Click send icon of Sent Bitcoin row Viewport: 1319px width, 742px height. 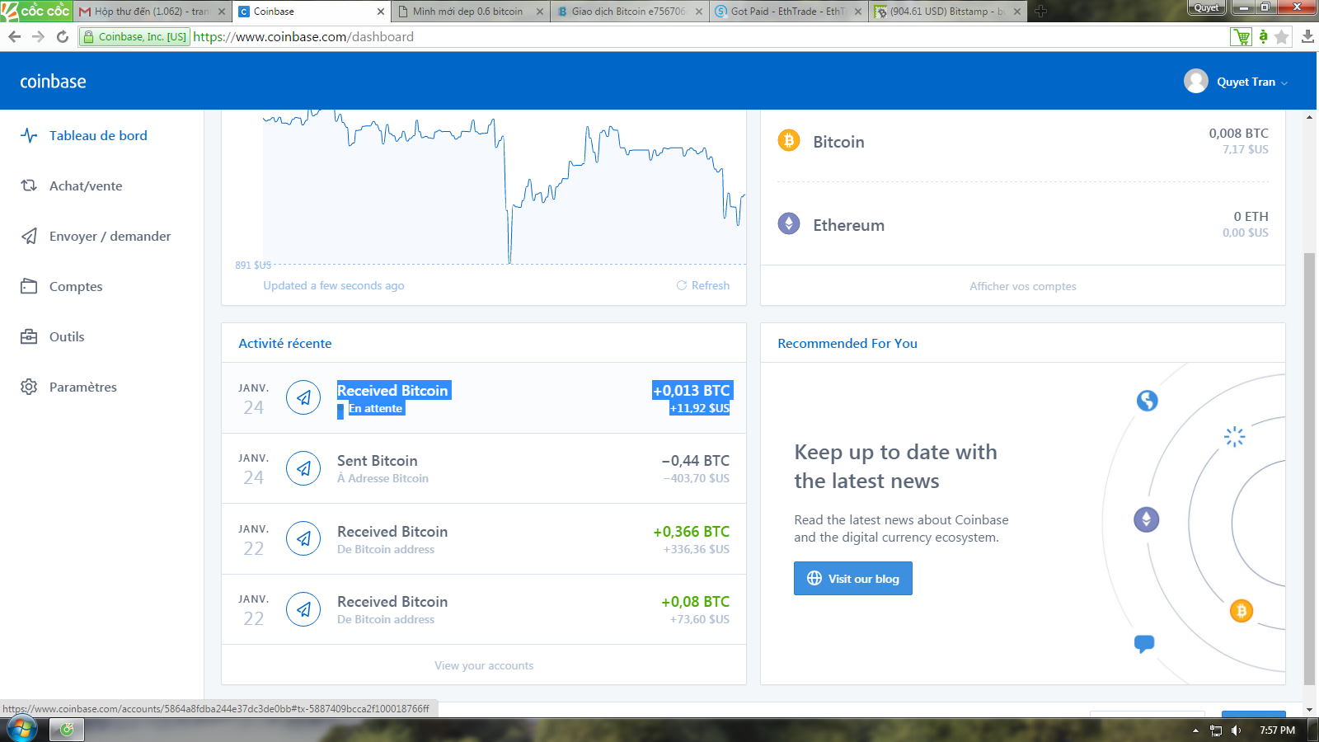303,468
